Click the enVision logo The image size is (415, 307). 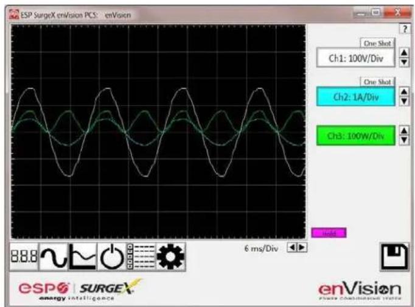(360, 291)
